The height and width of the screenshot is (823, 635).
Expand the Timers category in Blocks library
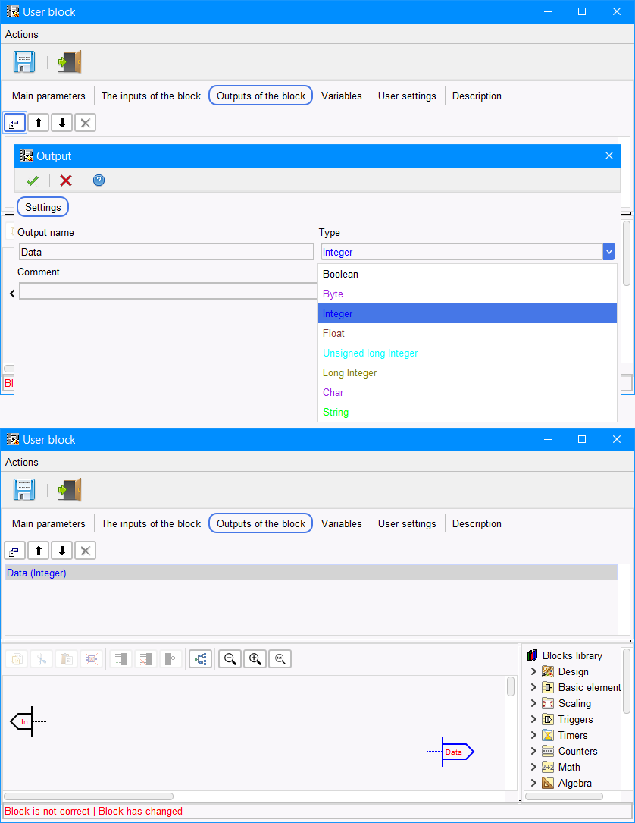tap(533, 735)
